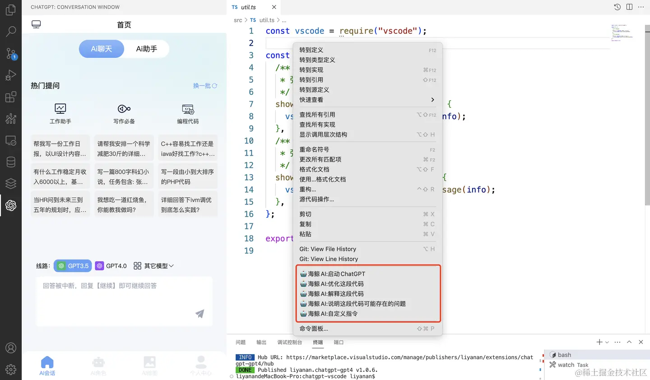
Task: Select the util.ts editor tab
Action: click(x=254, y=7)
